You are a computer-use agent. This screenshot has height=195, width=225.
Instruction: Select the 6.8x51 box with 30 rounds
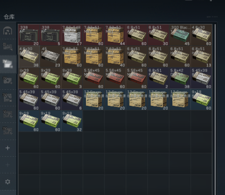[x=158, y=35]
